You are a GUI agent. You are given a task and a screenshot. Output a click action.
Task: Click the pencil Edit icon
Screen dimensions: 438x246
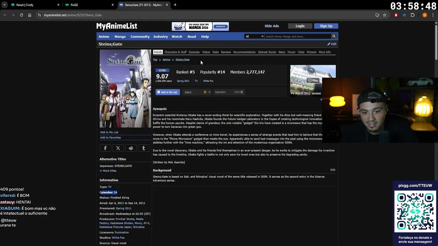coord(332,44)
